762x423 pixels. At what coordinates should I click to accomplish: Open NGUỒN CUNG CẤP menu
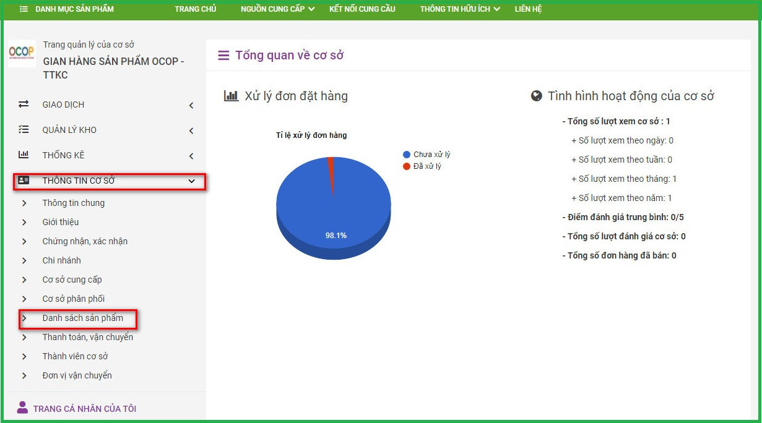point(273,9)
